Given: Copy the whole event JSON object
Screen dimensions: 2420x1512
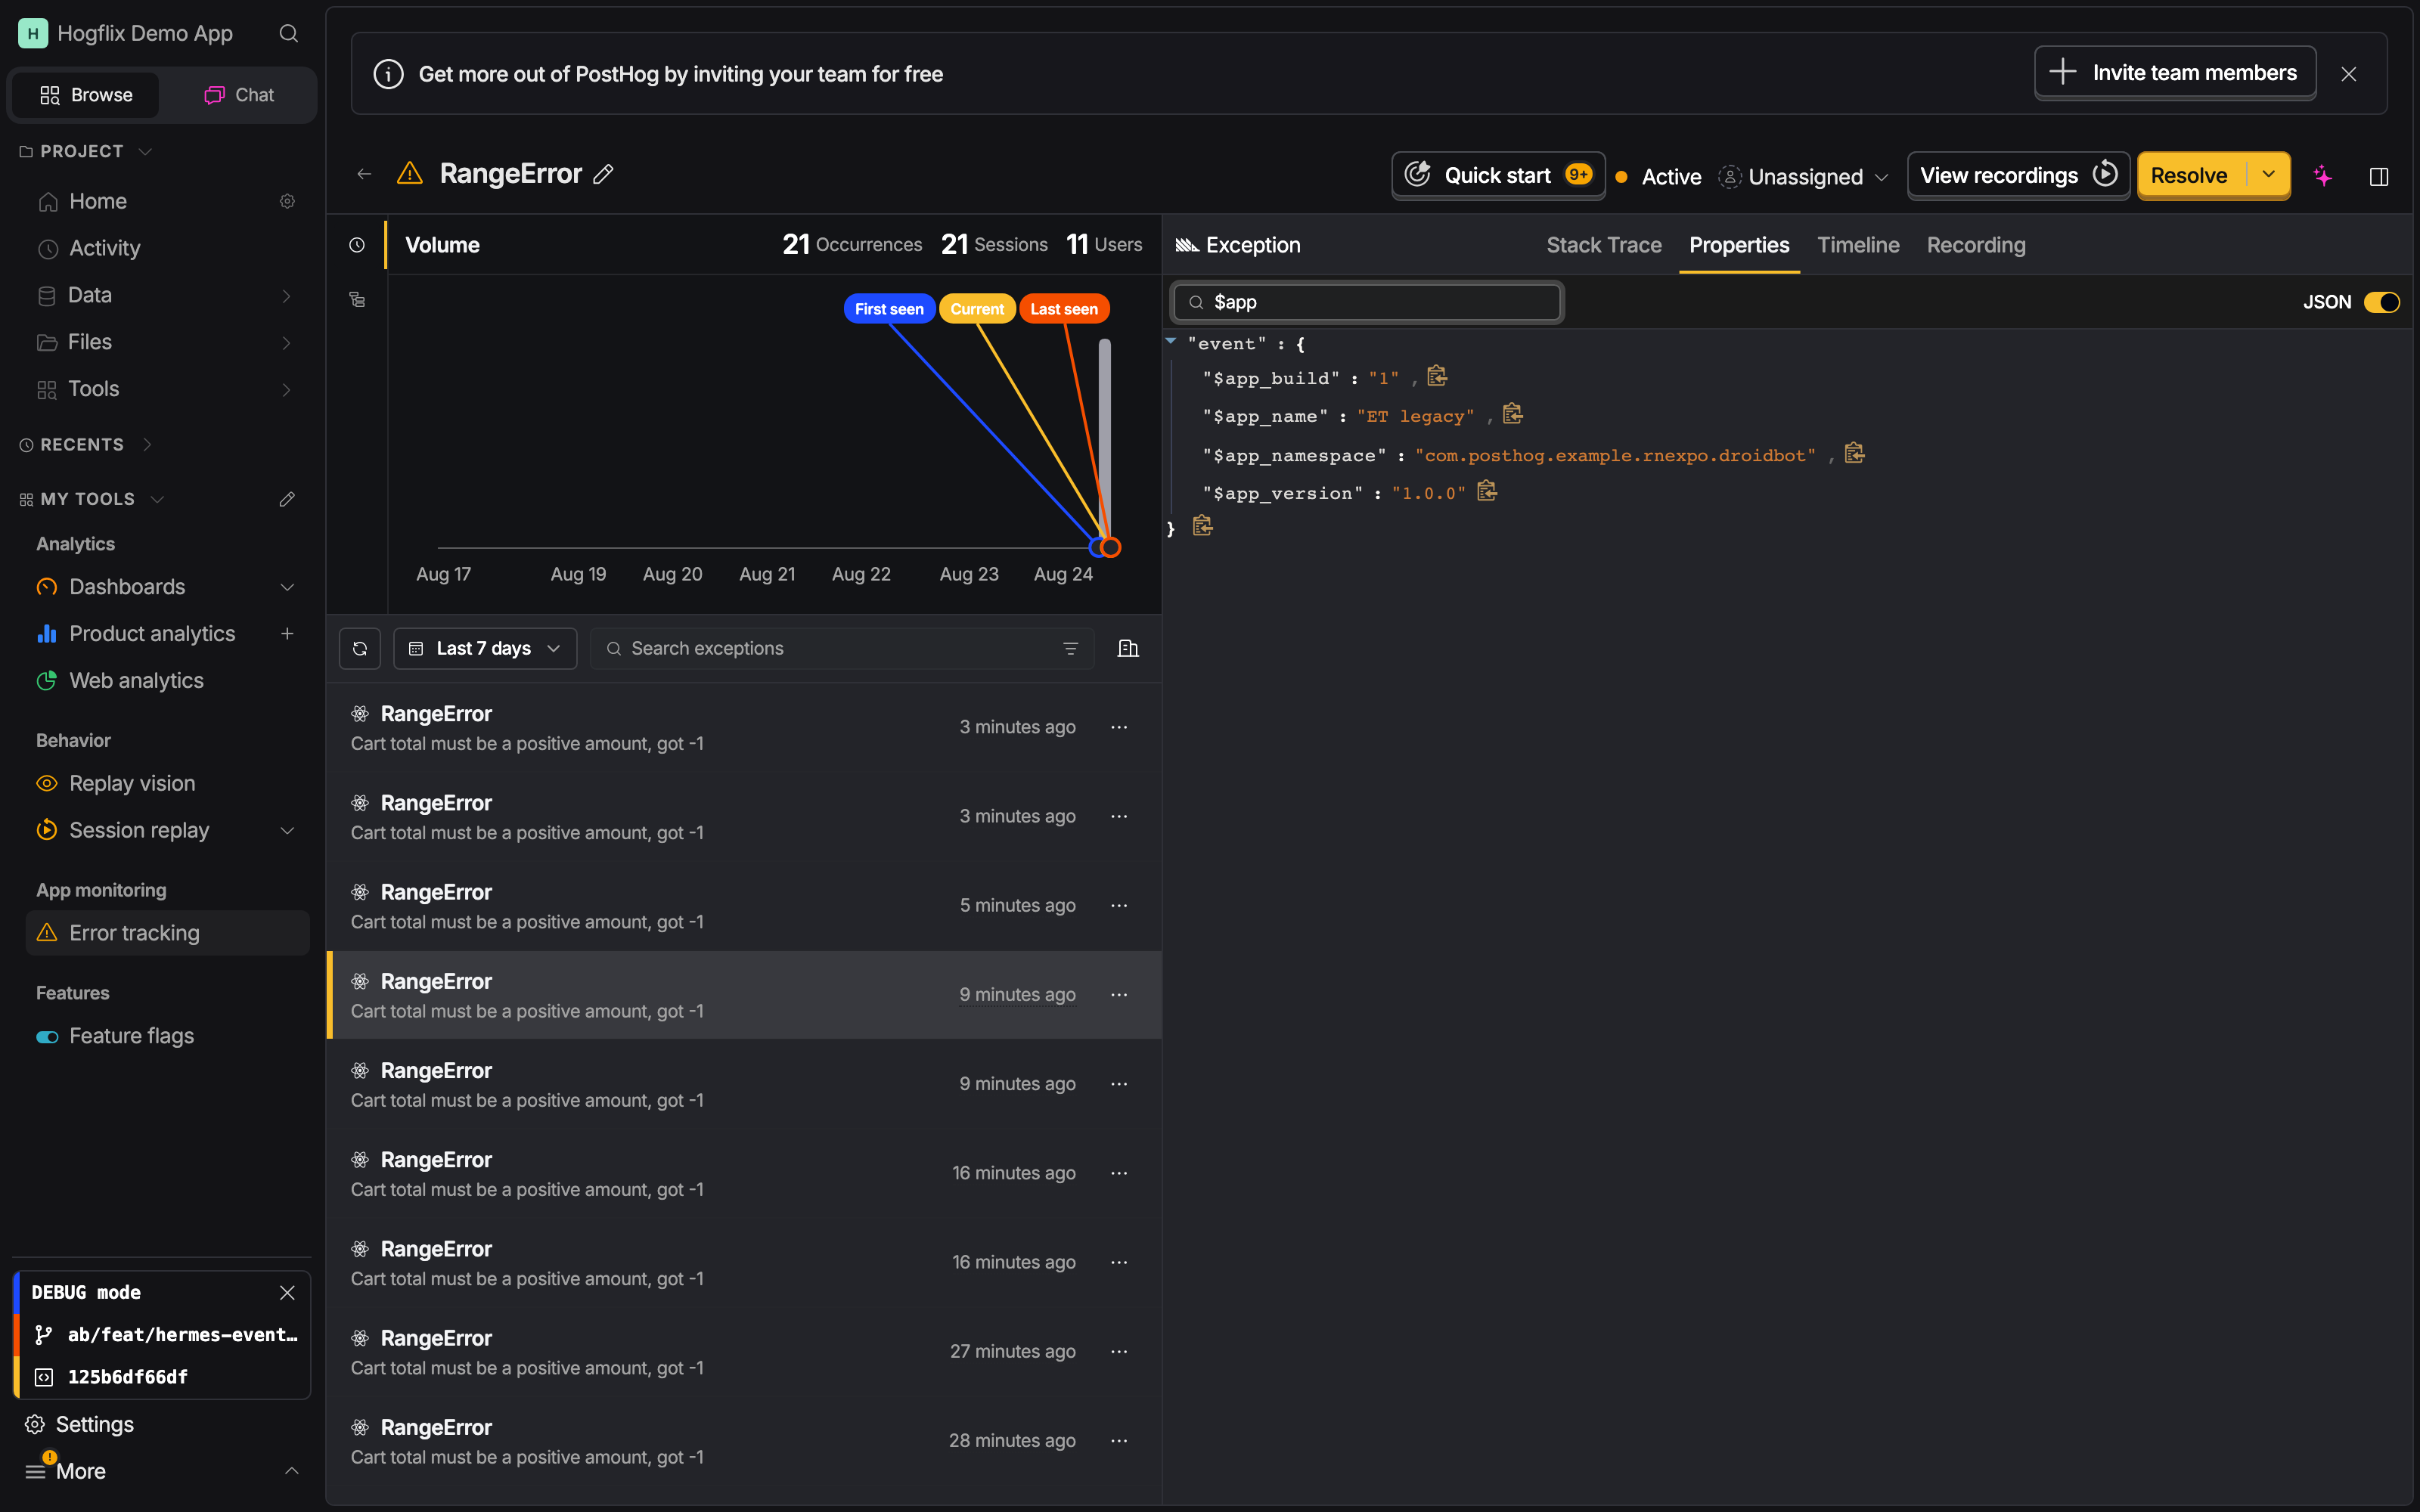Looking at the screenshot, I should click(x=1203, y=526).
